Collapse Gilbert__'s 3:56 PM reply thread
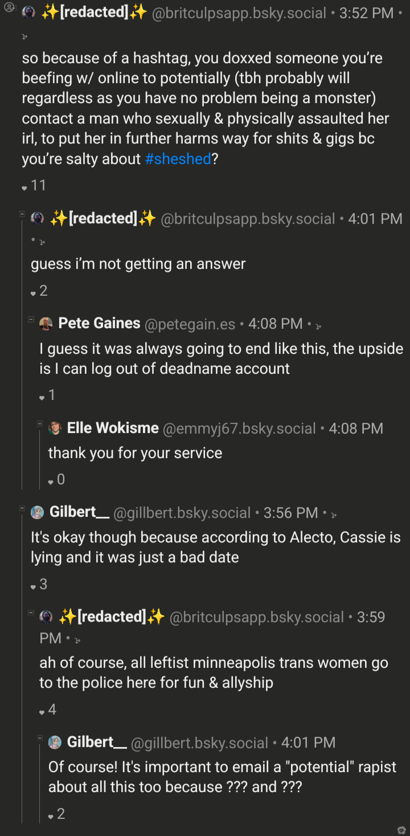 (x=22, y=508)
